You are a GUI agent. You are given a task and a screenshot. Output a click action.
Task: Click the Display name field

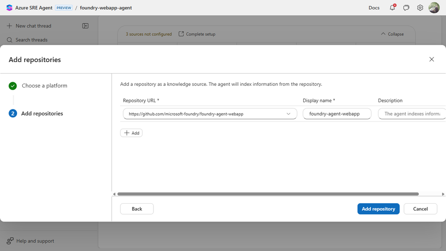pos(337,114)
